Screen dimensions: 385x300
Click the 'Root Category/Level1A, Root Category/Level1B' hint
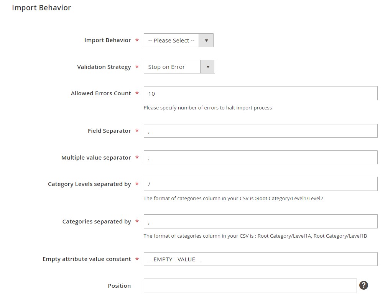pyautogui.click(x=255, y=236)
